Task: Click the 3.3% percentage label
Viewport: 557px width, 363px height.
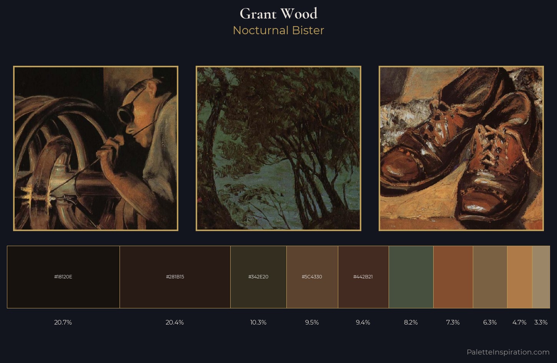Action: [x=541, y=322]
